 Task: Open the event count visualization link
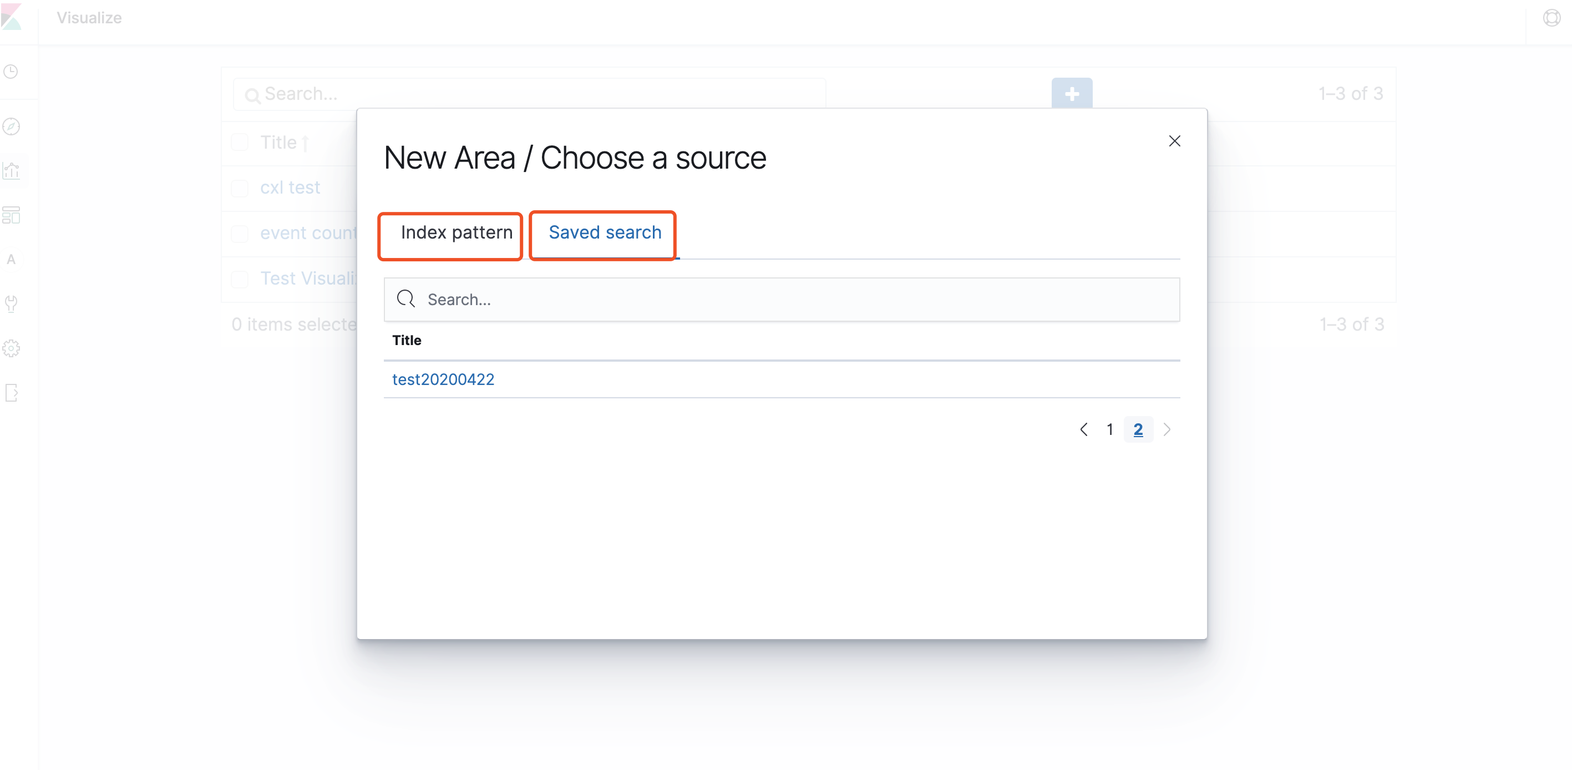(x=308, y=233)
